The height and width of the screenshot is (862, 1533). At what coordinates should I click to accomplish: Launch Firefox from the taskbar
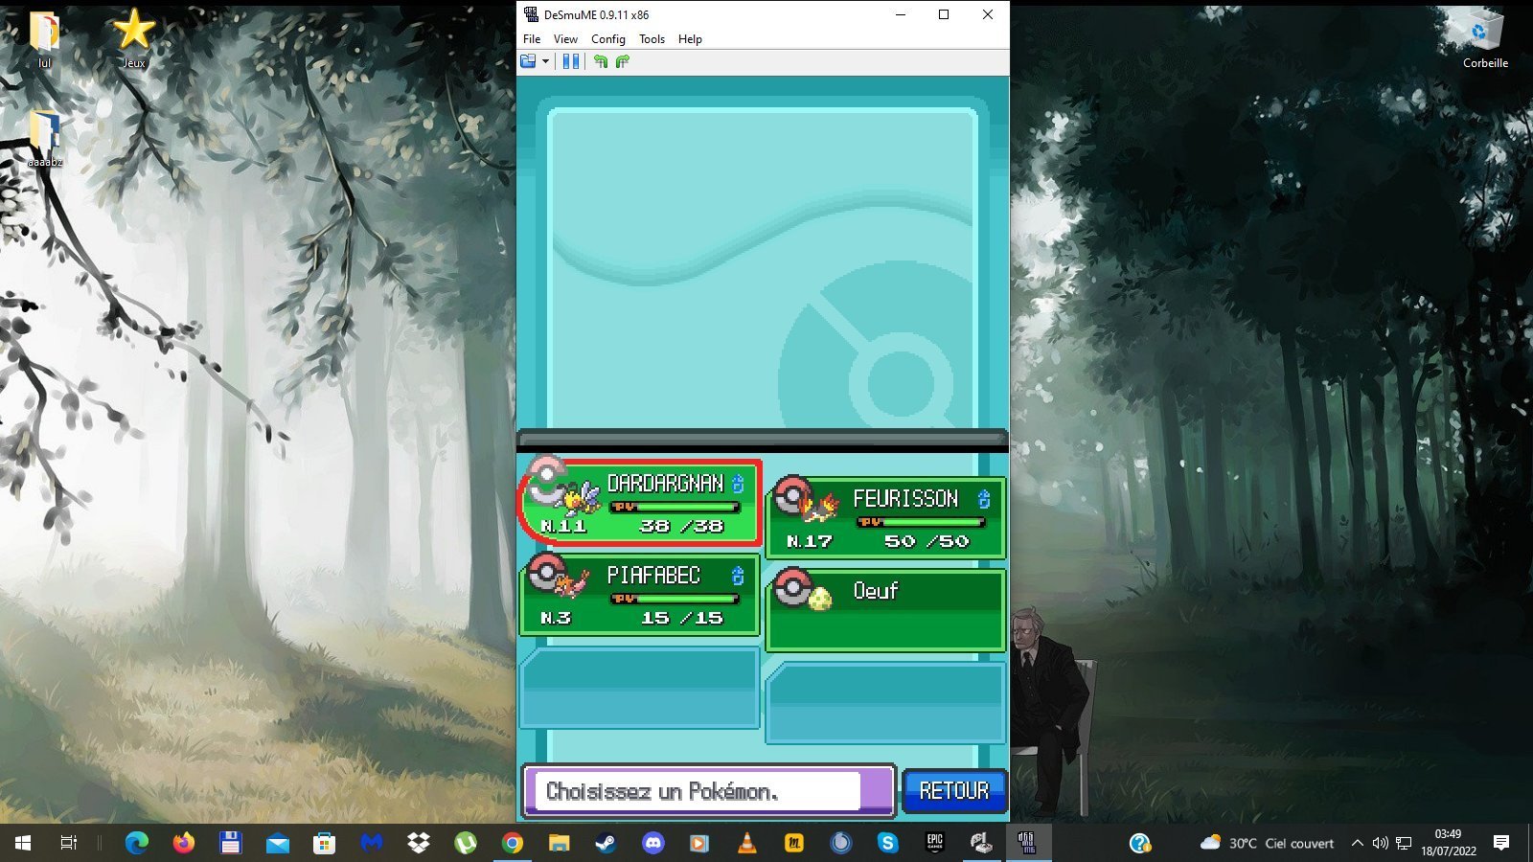[x=184, y=843]
